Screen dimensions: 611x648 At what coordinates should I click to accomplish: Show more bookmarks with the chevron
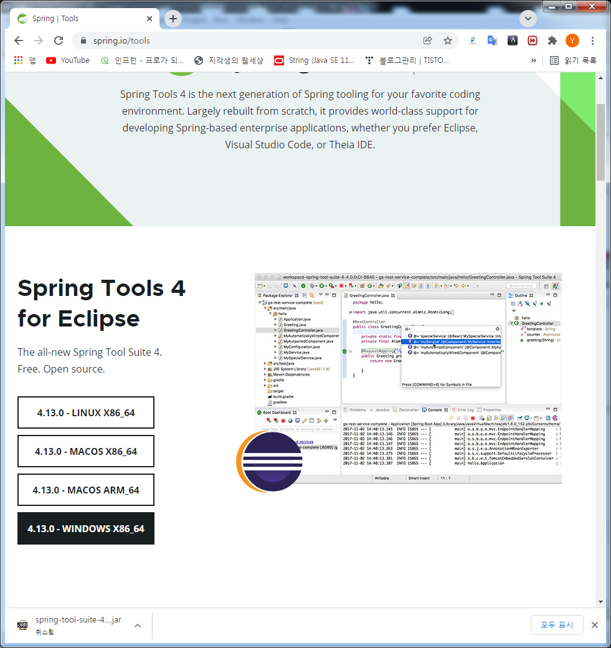click(x=533, y=60)
